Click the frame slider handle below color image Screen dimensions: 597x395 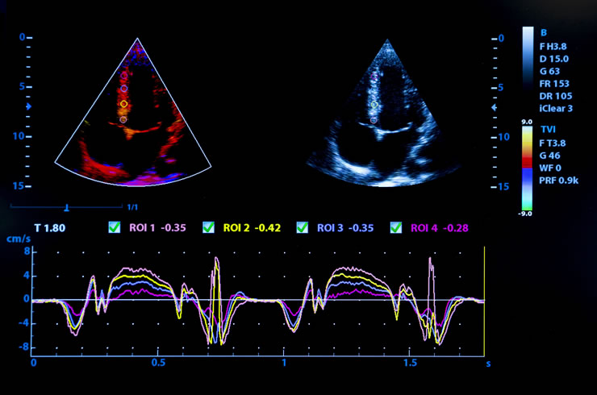67,206
